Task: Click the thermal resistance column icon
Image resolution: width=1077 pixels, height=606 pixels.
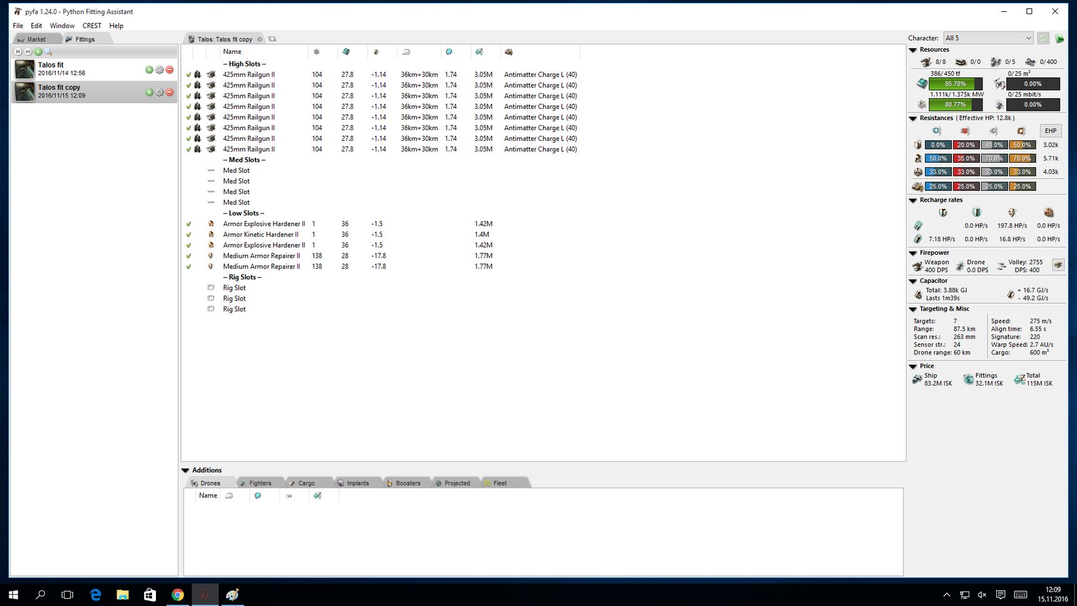Action: pos(965,131)
